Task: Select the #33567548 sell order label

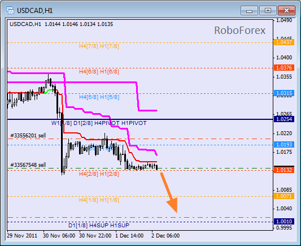Action: point(28,165)
